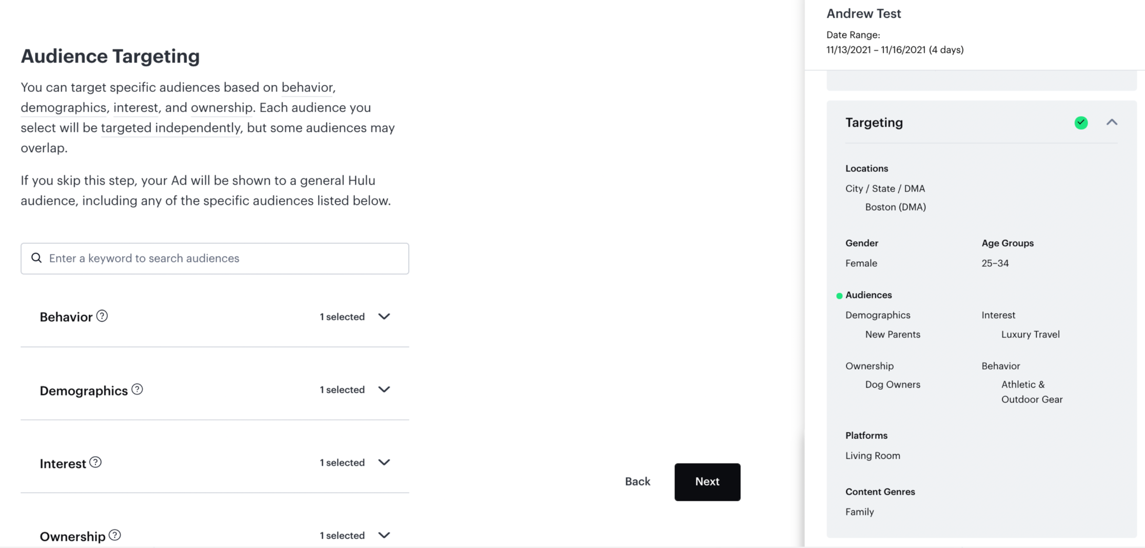The height and width of the screenshot is (548, 1145).
Task: Expand the Demographics audience section
Action: coord(384,390)
